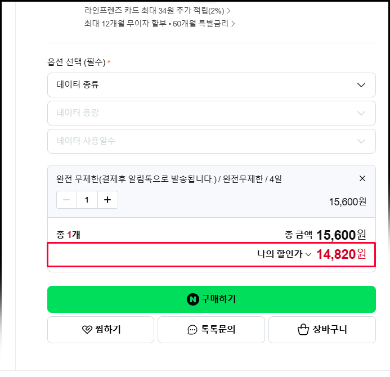Click the 14,820원 discounted price
This screenshot has width=390, height=377.
tap(341, 254)
